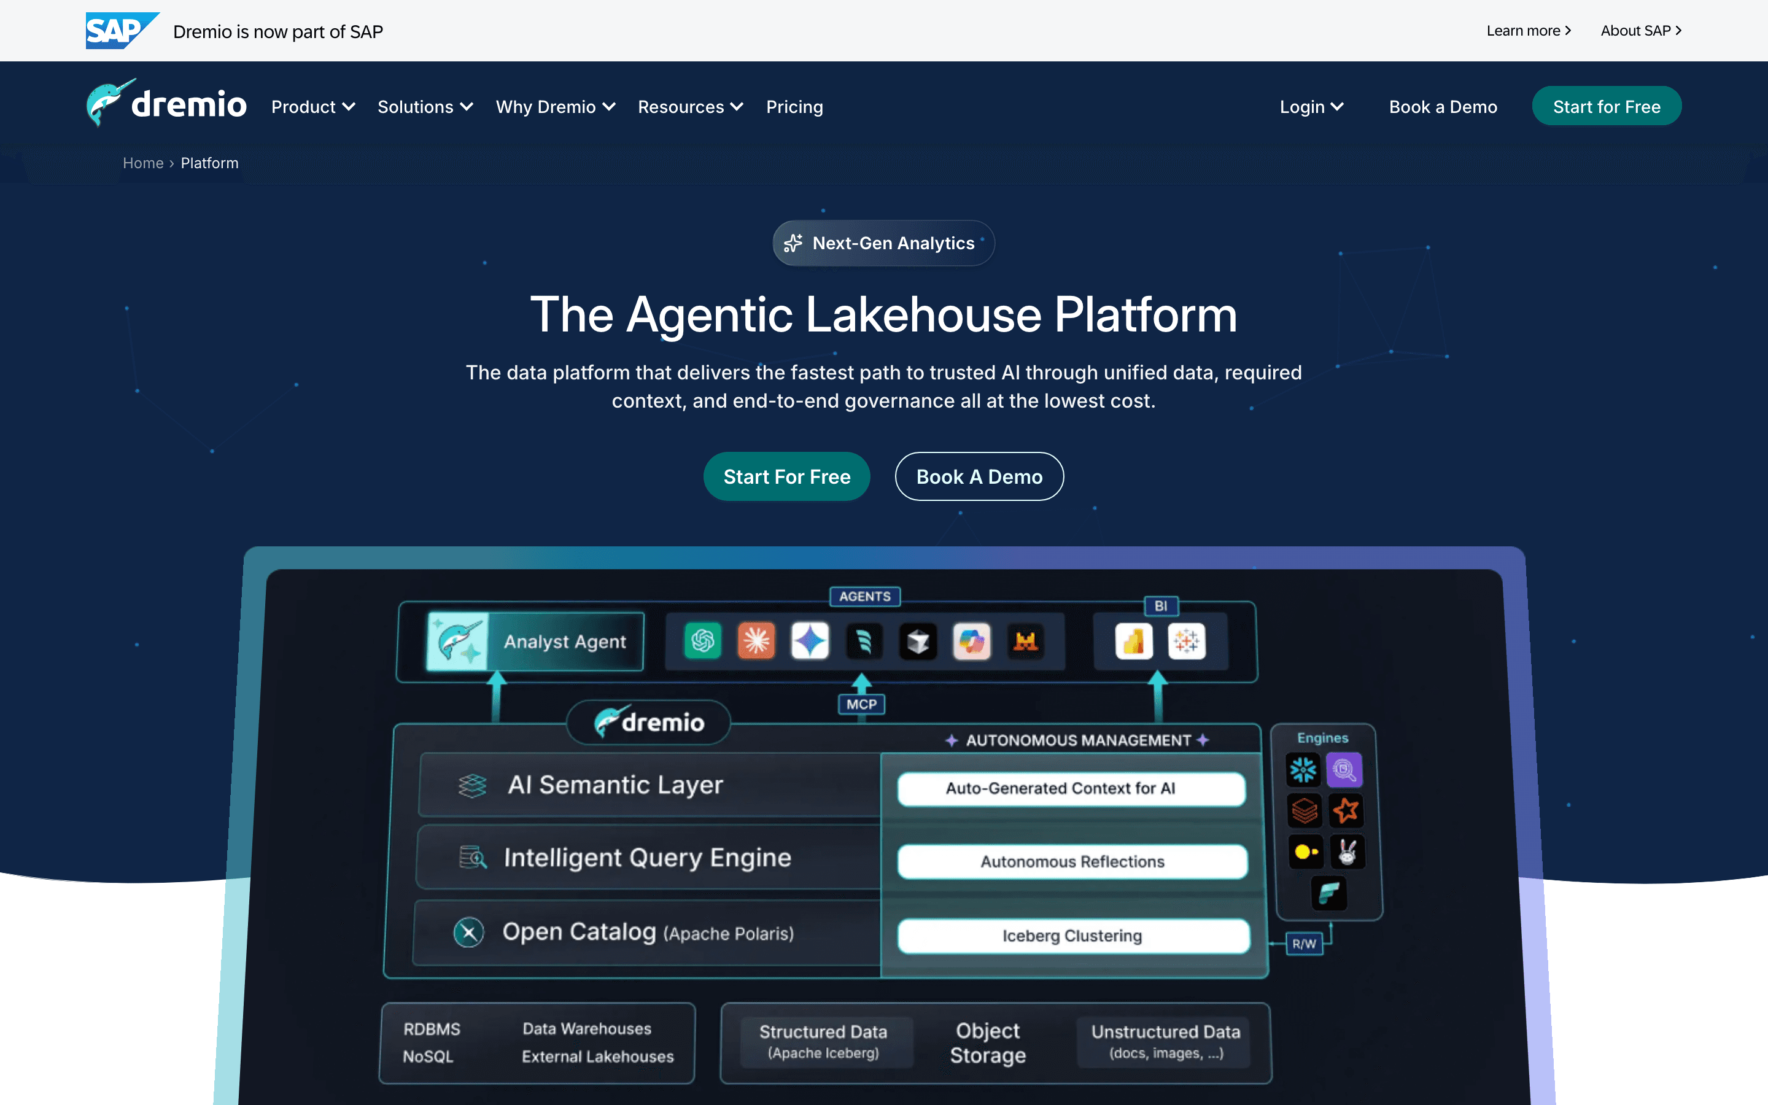Click the Microsoft Copilot icon in Agents

coord(972,641)
